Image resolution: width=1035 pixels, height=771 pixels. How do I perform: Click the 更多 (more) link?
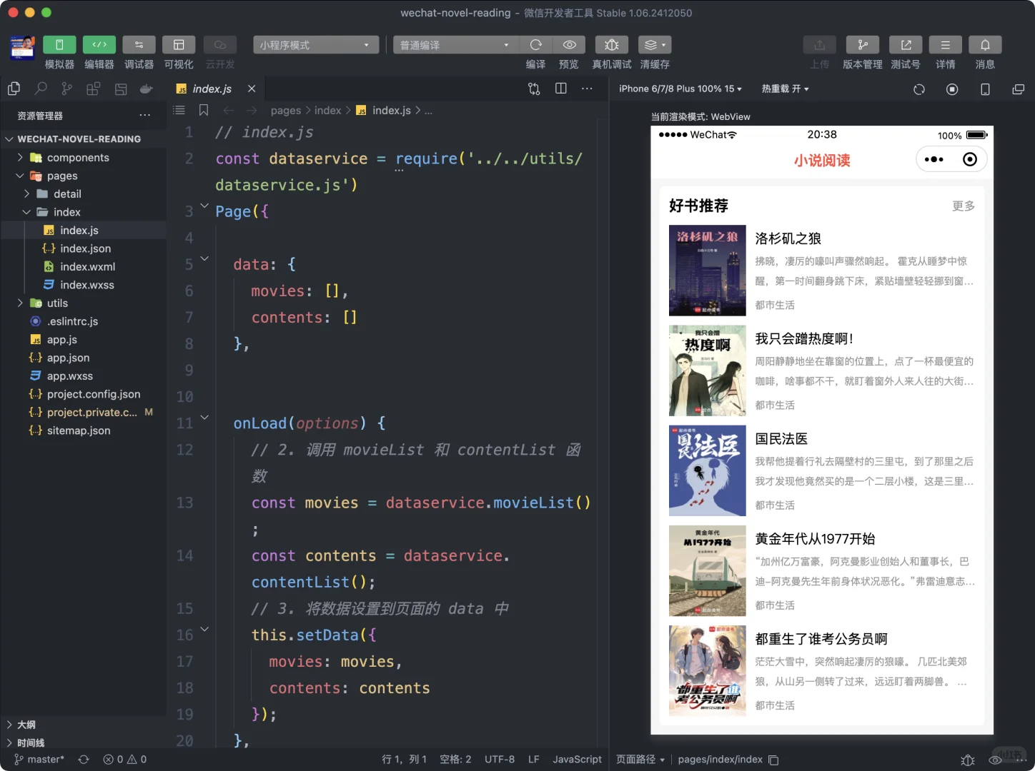click(x=964, y=206)
